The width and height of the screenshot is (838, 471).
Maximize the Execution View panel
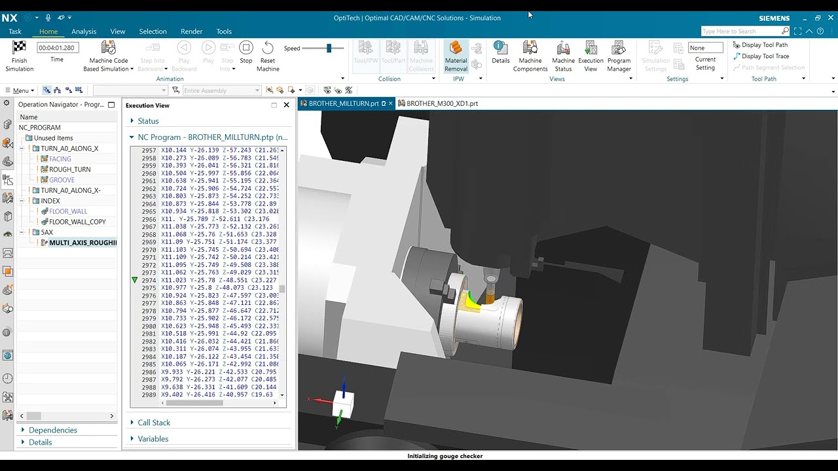[274, 105]
